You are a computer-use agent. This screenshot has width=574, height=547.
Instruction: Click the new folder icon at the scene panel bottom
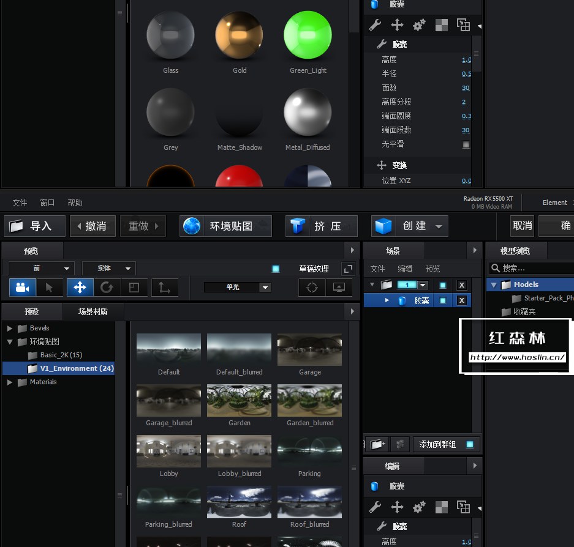377,444
